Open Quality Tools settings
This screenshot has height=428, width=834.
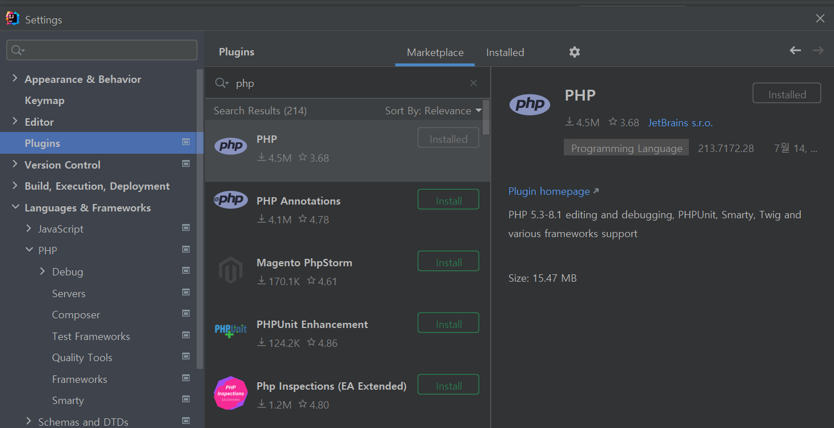tap(82, 358)
